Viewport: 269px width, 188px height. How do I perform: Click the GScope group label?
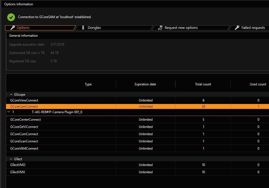[x=19, y=95]
